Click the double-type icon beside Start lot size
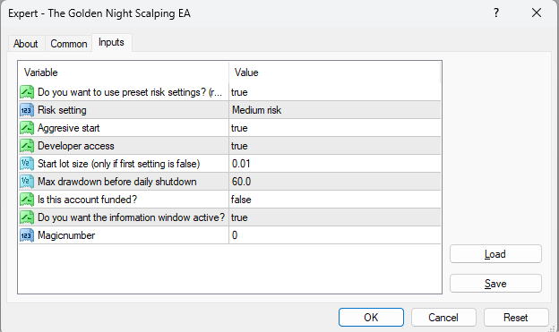The image size is (559, 332). [x=27, y=164]
